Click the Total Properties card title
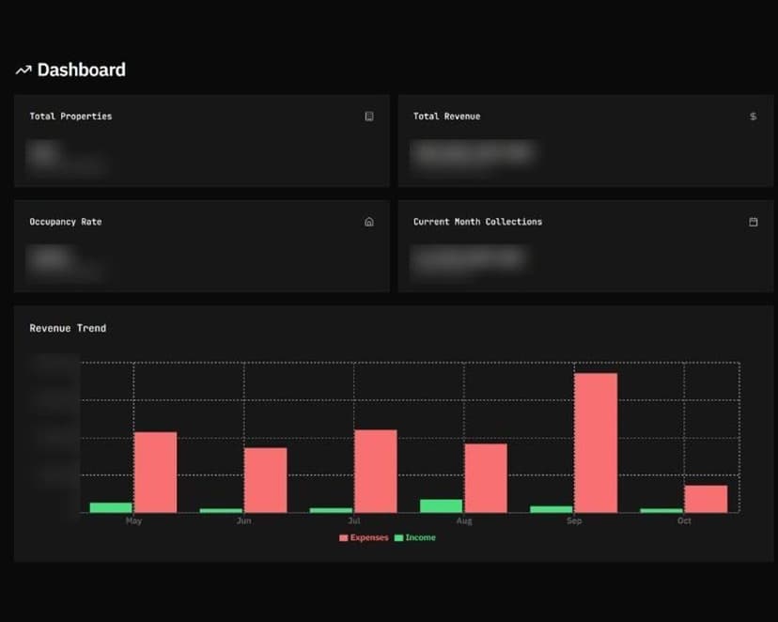 coord(70,117)
